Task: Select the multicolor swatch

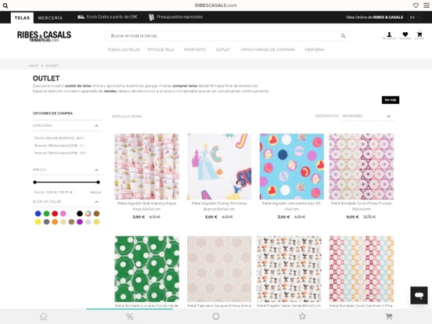Action: click(88, 214)
